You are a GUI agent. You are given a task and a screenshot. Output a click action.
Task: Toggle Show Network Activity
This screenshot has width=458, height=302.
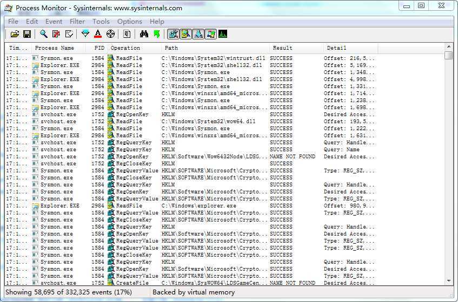(198, 34)
